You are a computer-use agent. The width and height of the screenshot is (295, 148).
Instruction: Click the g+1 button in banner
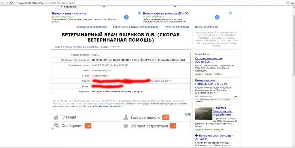[53, 128]
